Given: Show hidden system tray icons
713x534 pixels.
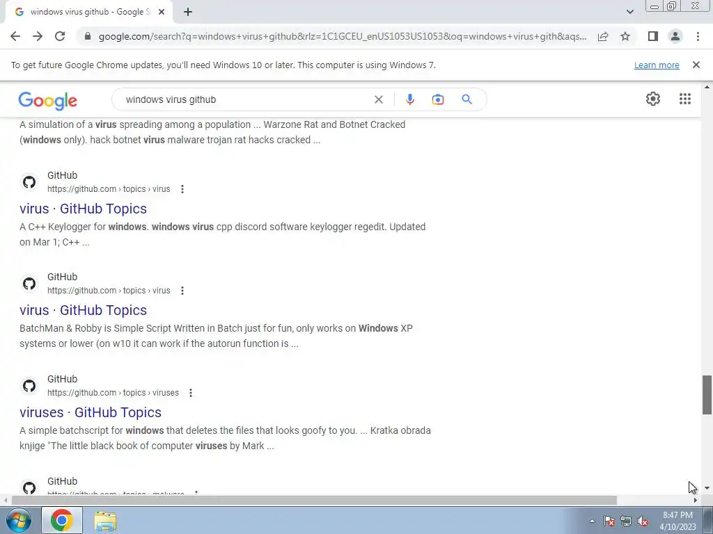Looking at the screenshot, I should coord(592,521).
